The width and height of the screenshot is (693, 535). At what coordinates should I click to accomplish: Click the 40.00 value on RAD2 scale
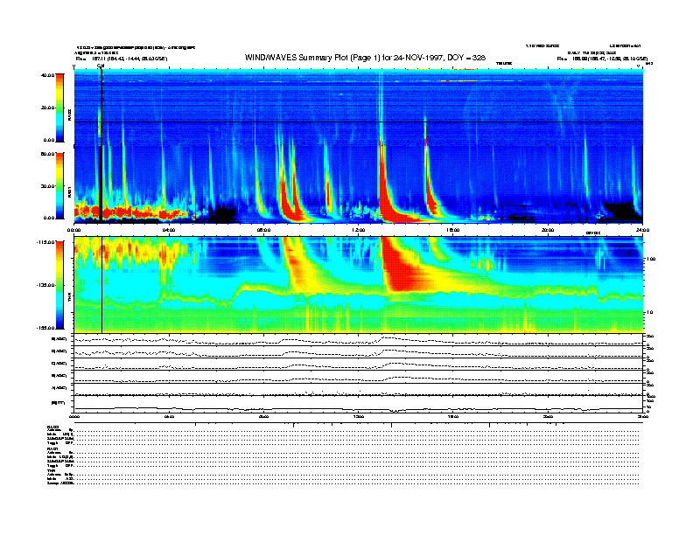click(x=47, y=75)
